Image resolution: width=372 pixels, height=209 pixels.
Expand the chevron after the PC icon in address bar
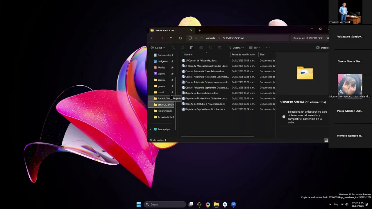(x=196, y=38)
